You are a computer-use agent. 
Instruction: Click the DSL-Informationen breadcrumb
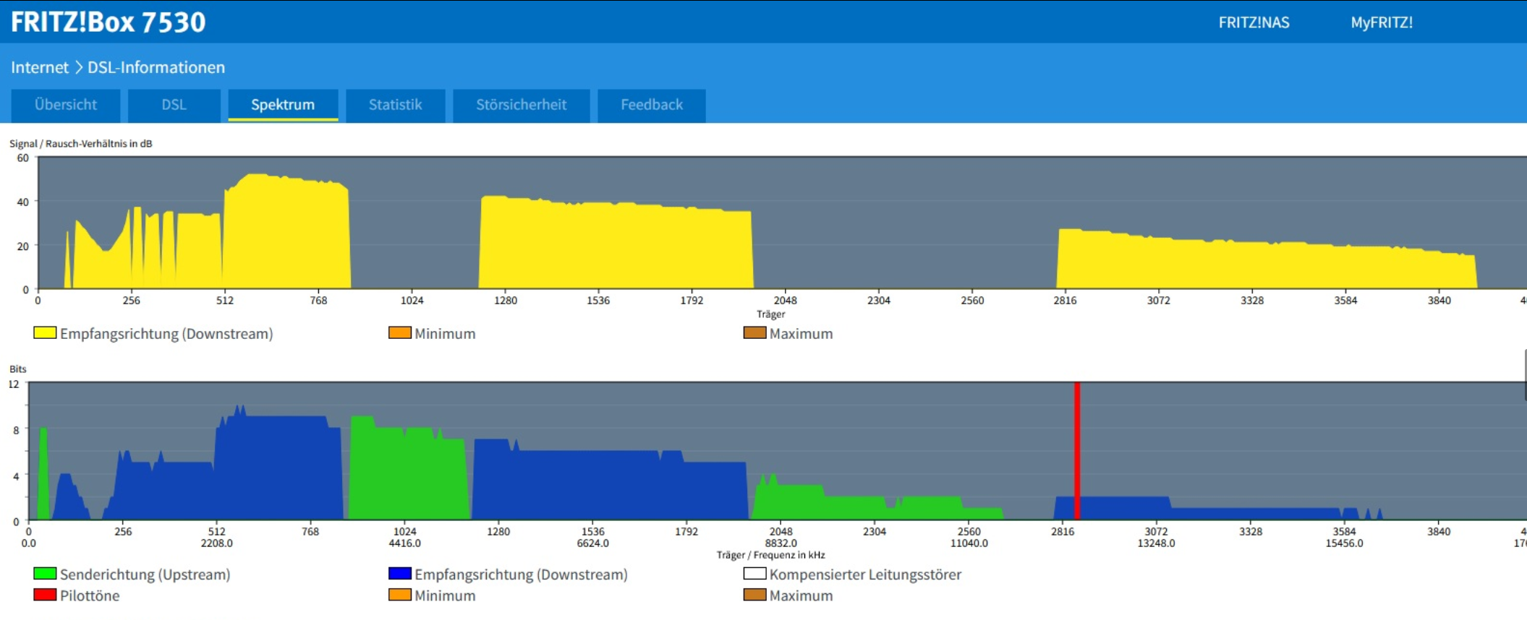pyautogui.click(x=156, y=67)
